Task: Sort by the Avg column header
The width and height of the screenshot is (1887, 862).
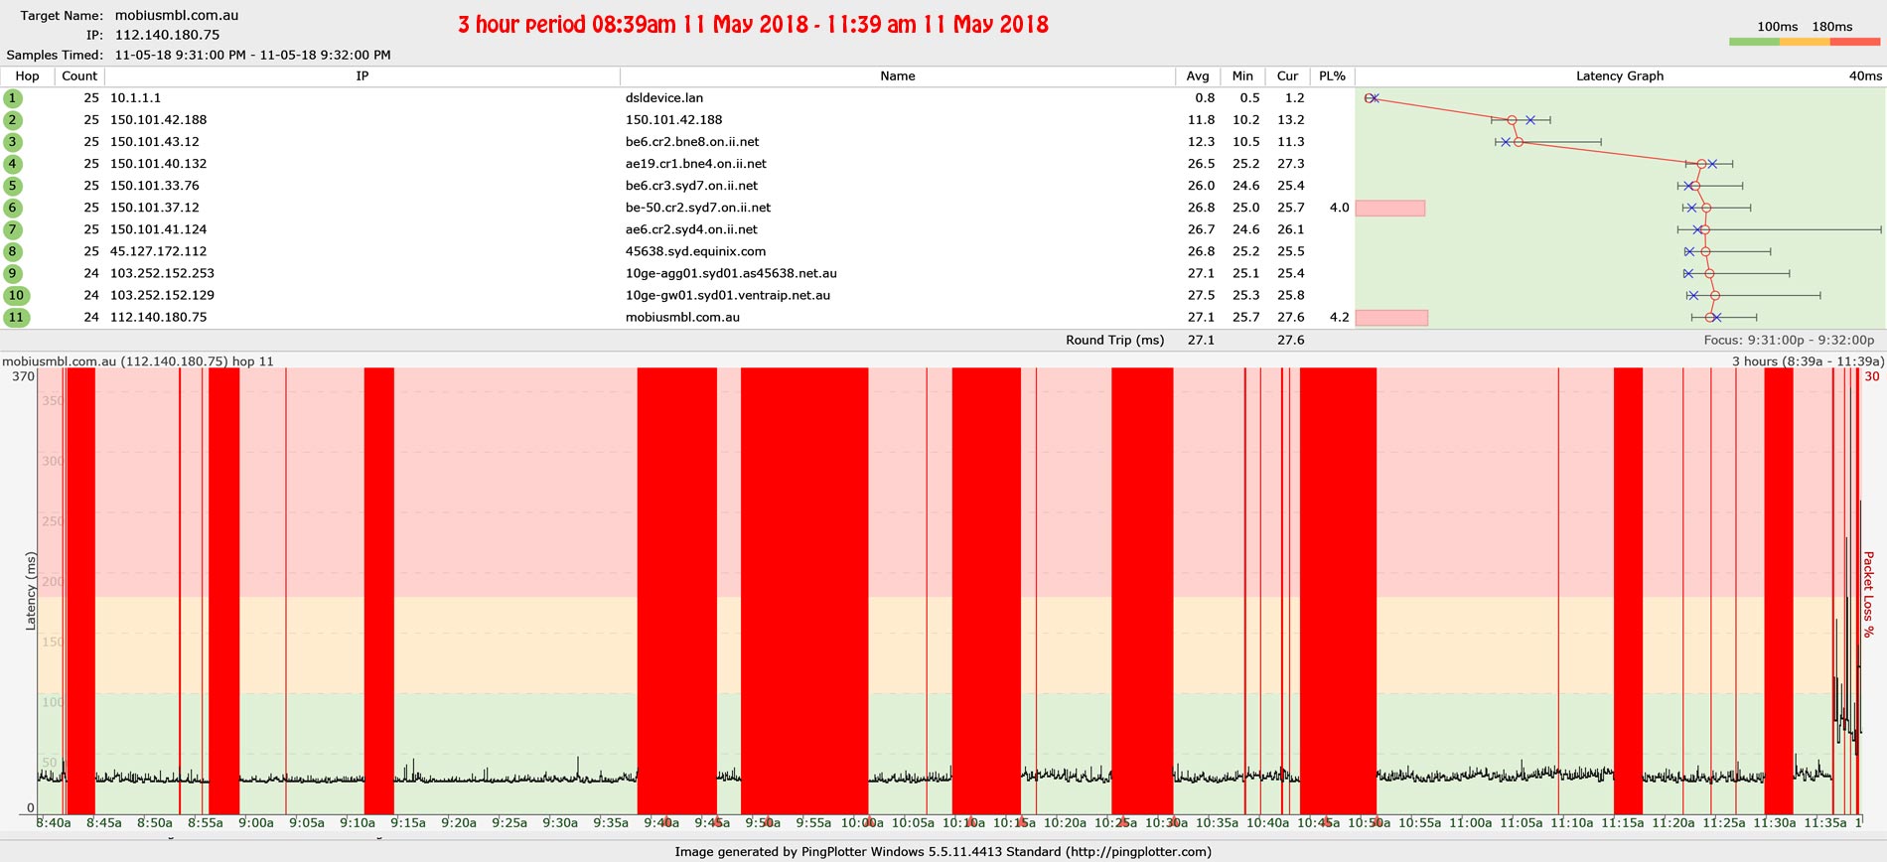Action: (1198, 76)
